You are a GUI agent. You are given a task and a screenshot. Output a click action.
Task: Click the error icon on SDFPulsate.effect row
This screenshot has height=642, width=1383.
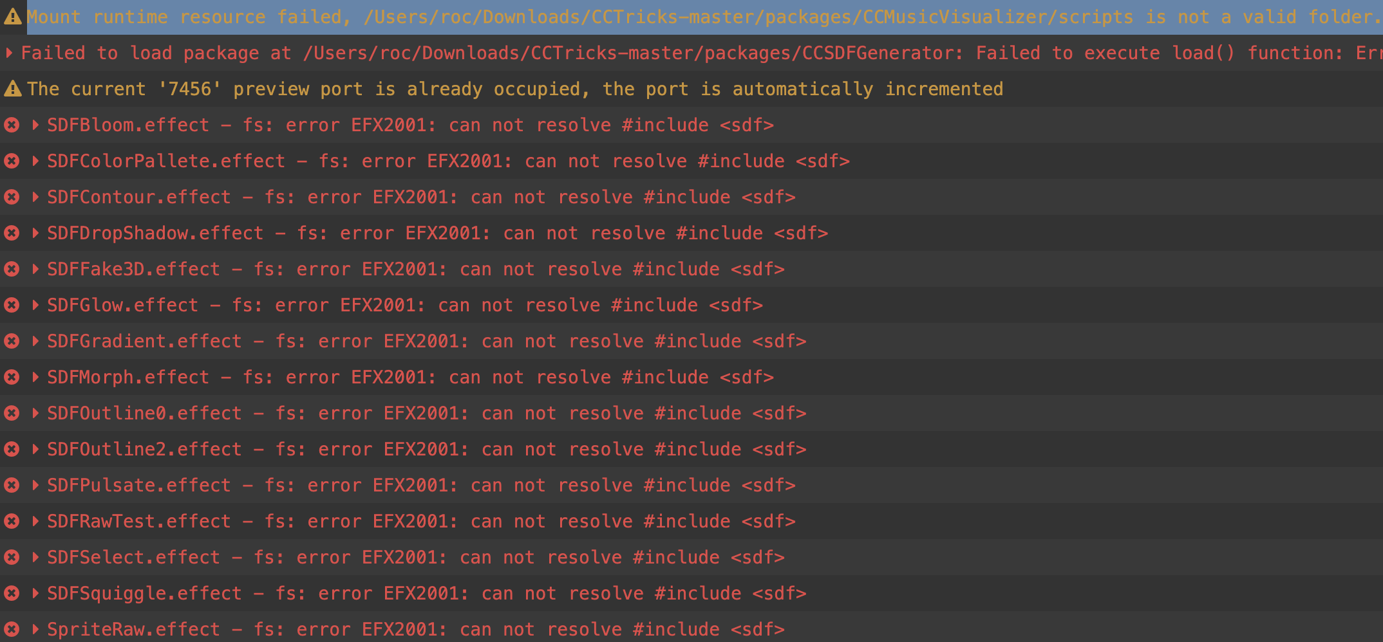(12, 485)
